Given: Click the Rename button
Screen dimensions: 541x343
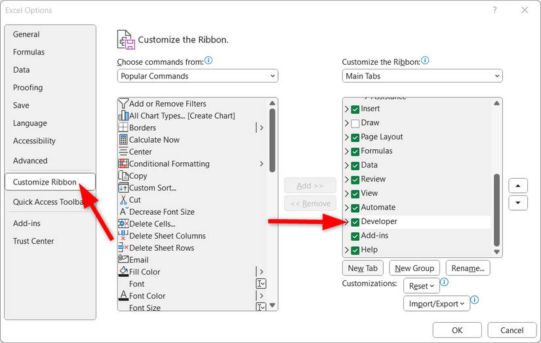Looking at the screenshot, I should pyautogui.click(x=468, y=268).
